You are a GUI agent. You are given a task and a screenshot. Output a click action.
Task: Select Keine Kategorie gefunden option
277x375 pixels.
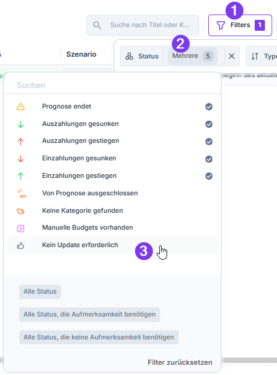tap(112, 210)
